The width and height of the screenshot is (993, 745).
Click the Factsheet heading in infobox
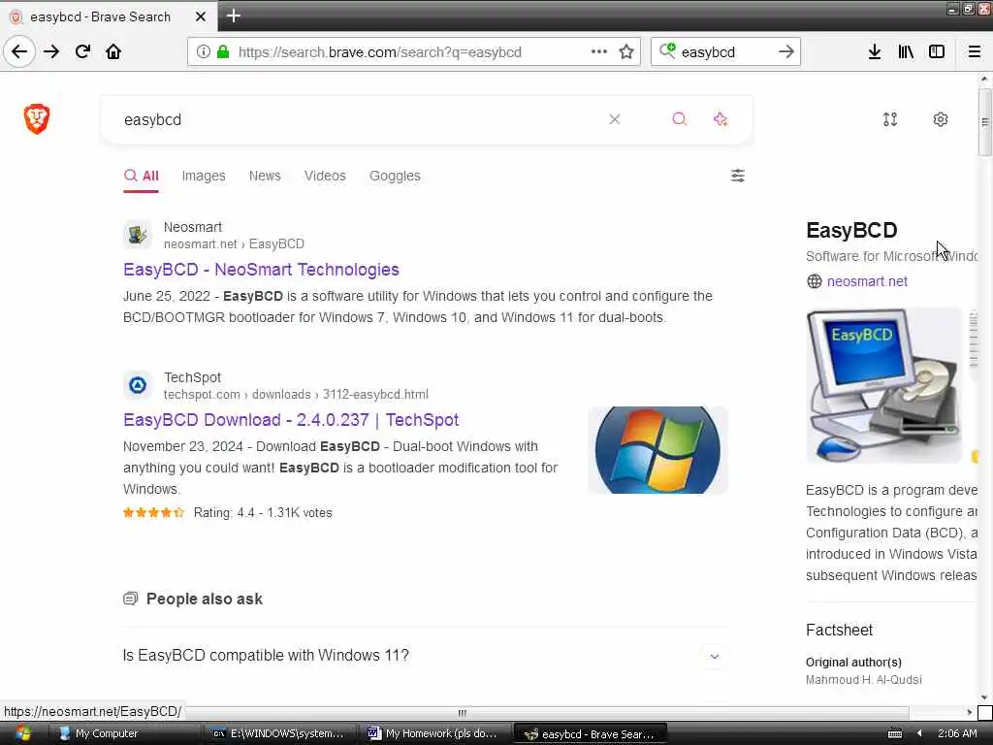click(839, 630)
